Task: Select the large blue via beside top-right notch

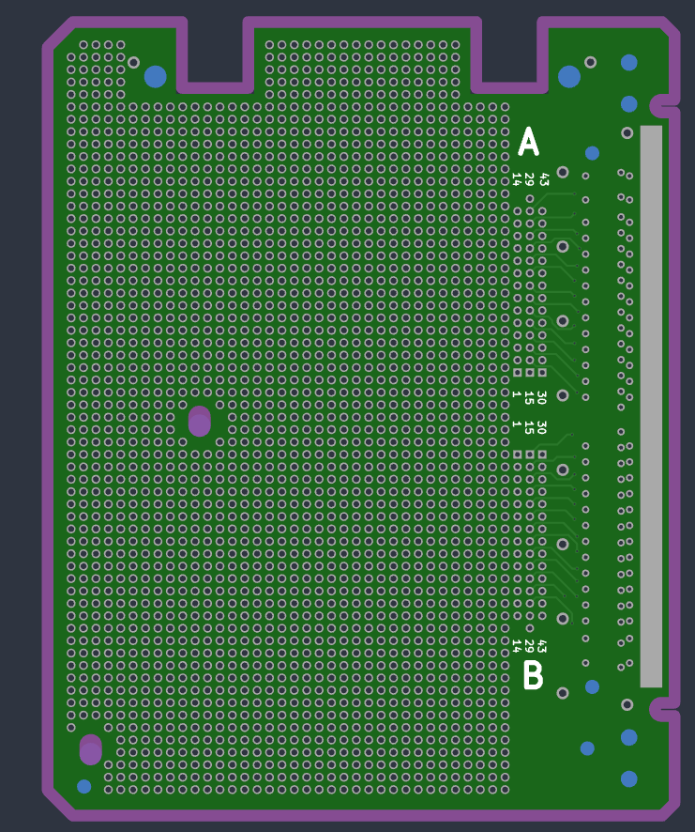Action: click(x=568, y=76)
